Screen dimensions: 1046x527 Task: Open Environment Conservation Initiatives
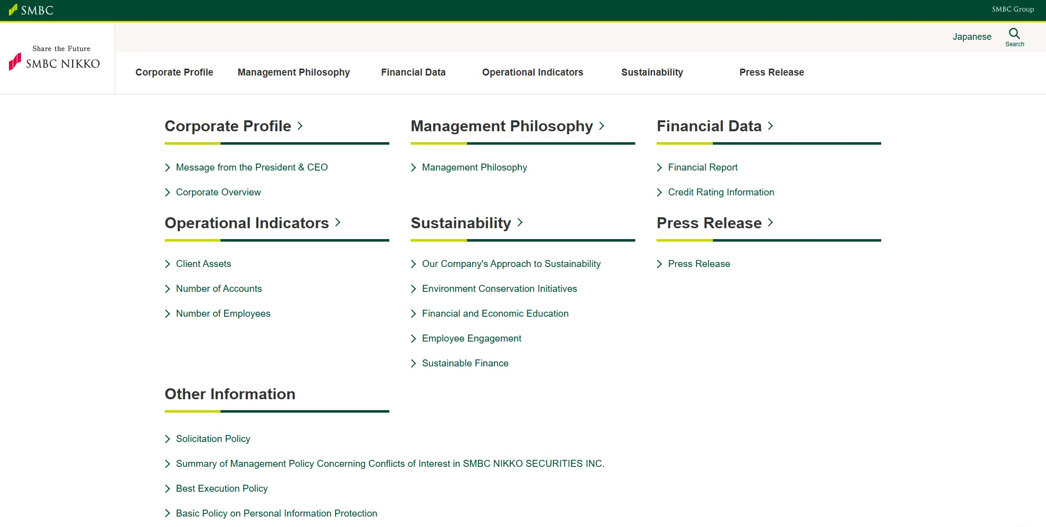pyautogui.click(x=499, y=289)
